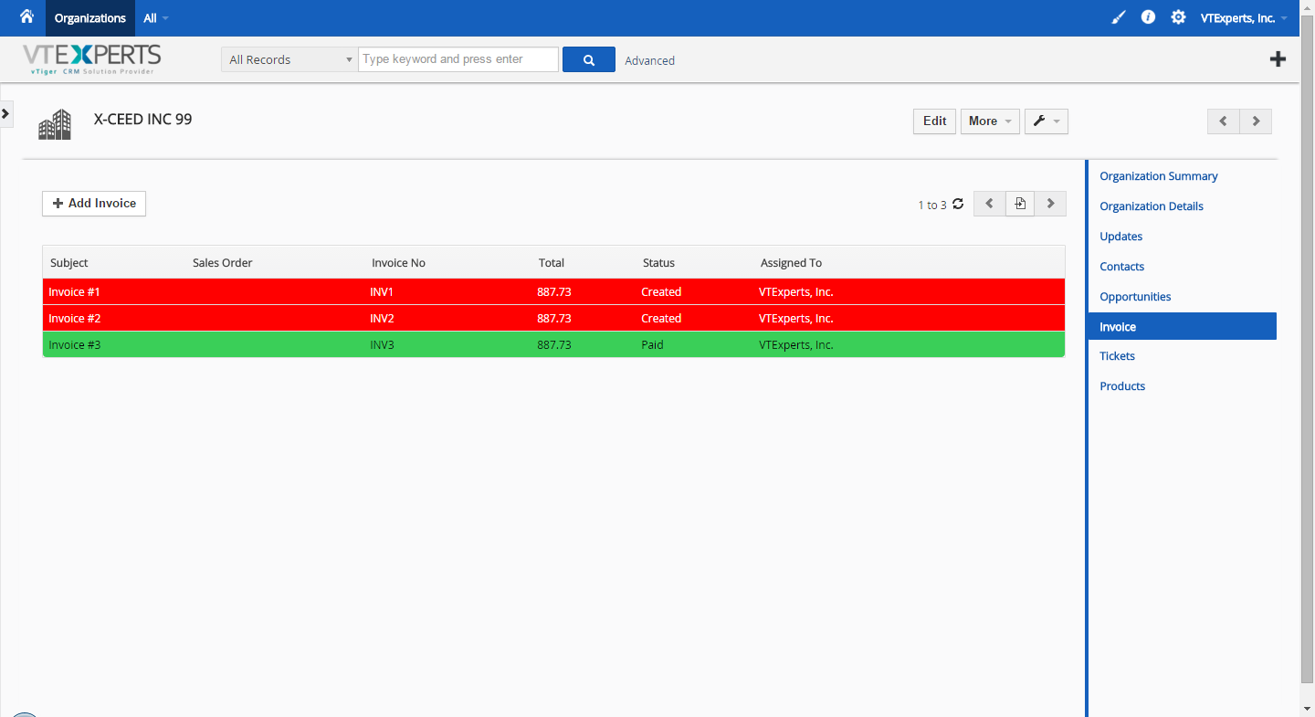This screenshot has width=1315, height=717.
Task: Open Invoice #2 record
Action: click(x=74, y=319)
